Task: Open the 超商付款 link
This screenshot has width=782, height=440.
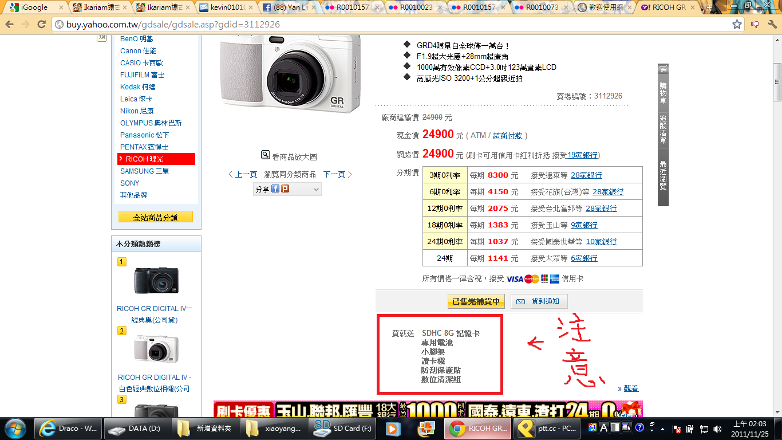Action: pos(507,136)
